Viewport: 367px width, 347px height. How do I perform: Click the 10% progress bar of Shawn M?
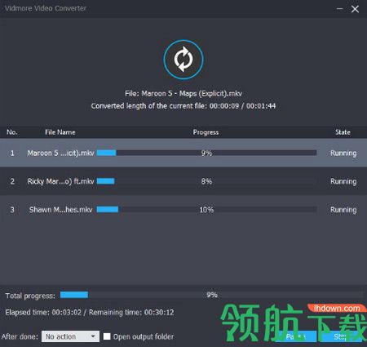(x=206, y=210)
